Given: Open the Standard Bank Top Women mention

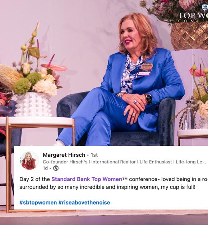Looking at the screenshot, I should click(87, 179).
